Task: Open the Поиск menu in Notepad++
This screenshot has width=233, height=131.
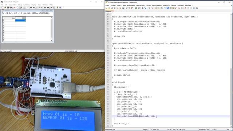Action: coord(119,5)
